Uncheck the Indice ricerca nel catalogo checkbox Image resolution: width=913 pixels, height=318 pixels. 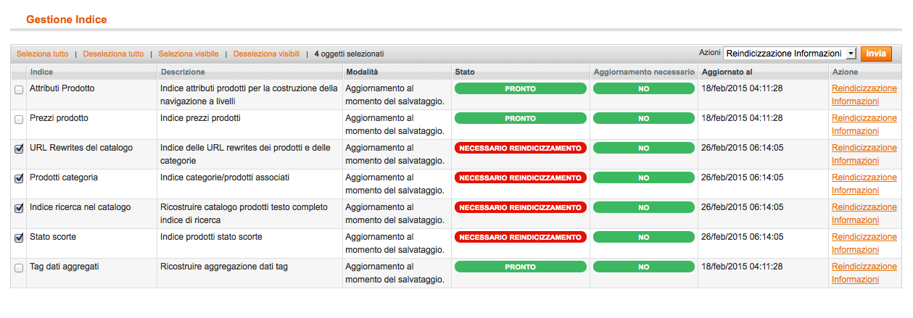[19, 208]
